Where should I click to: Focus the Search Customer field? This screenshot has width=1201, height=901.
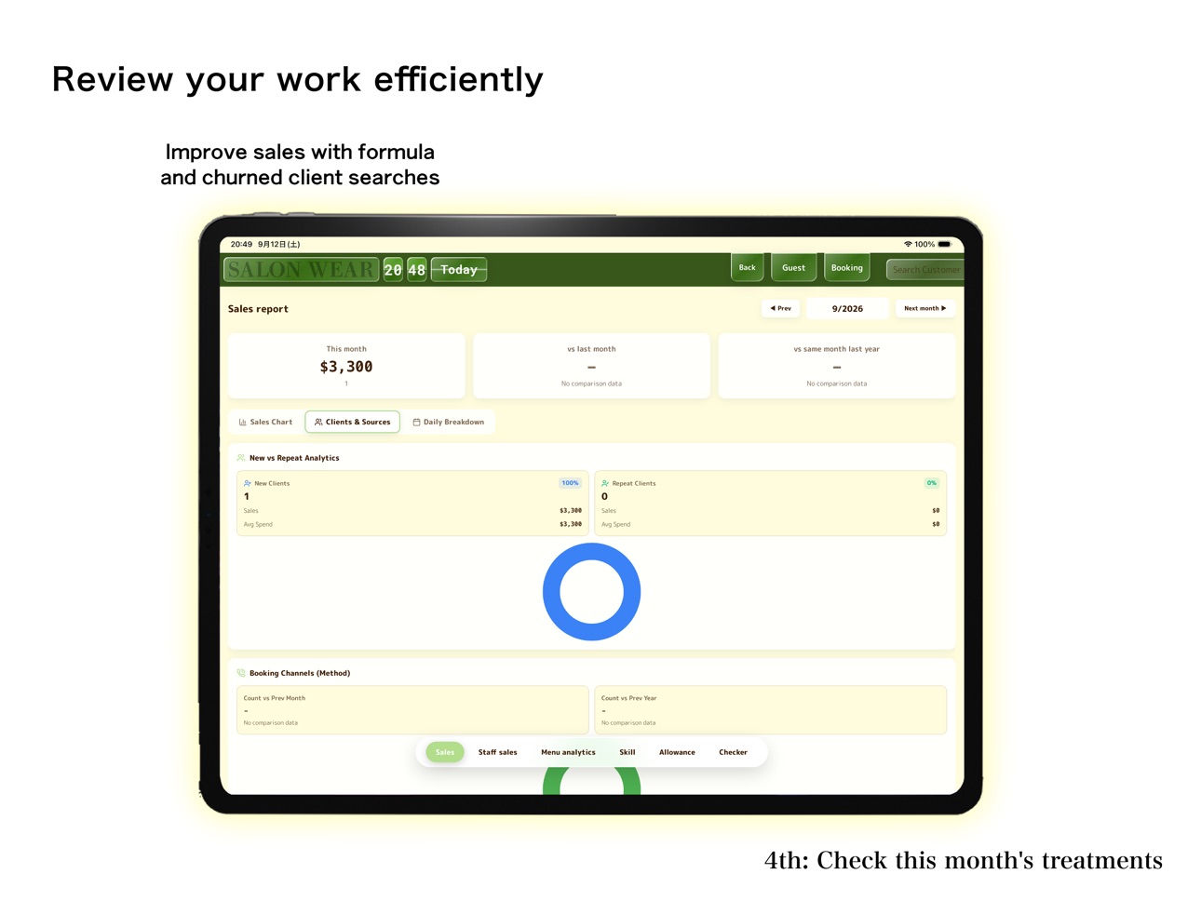pos(925,270)
